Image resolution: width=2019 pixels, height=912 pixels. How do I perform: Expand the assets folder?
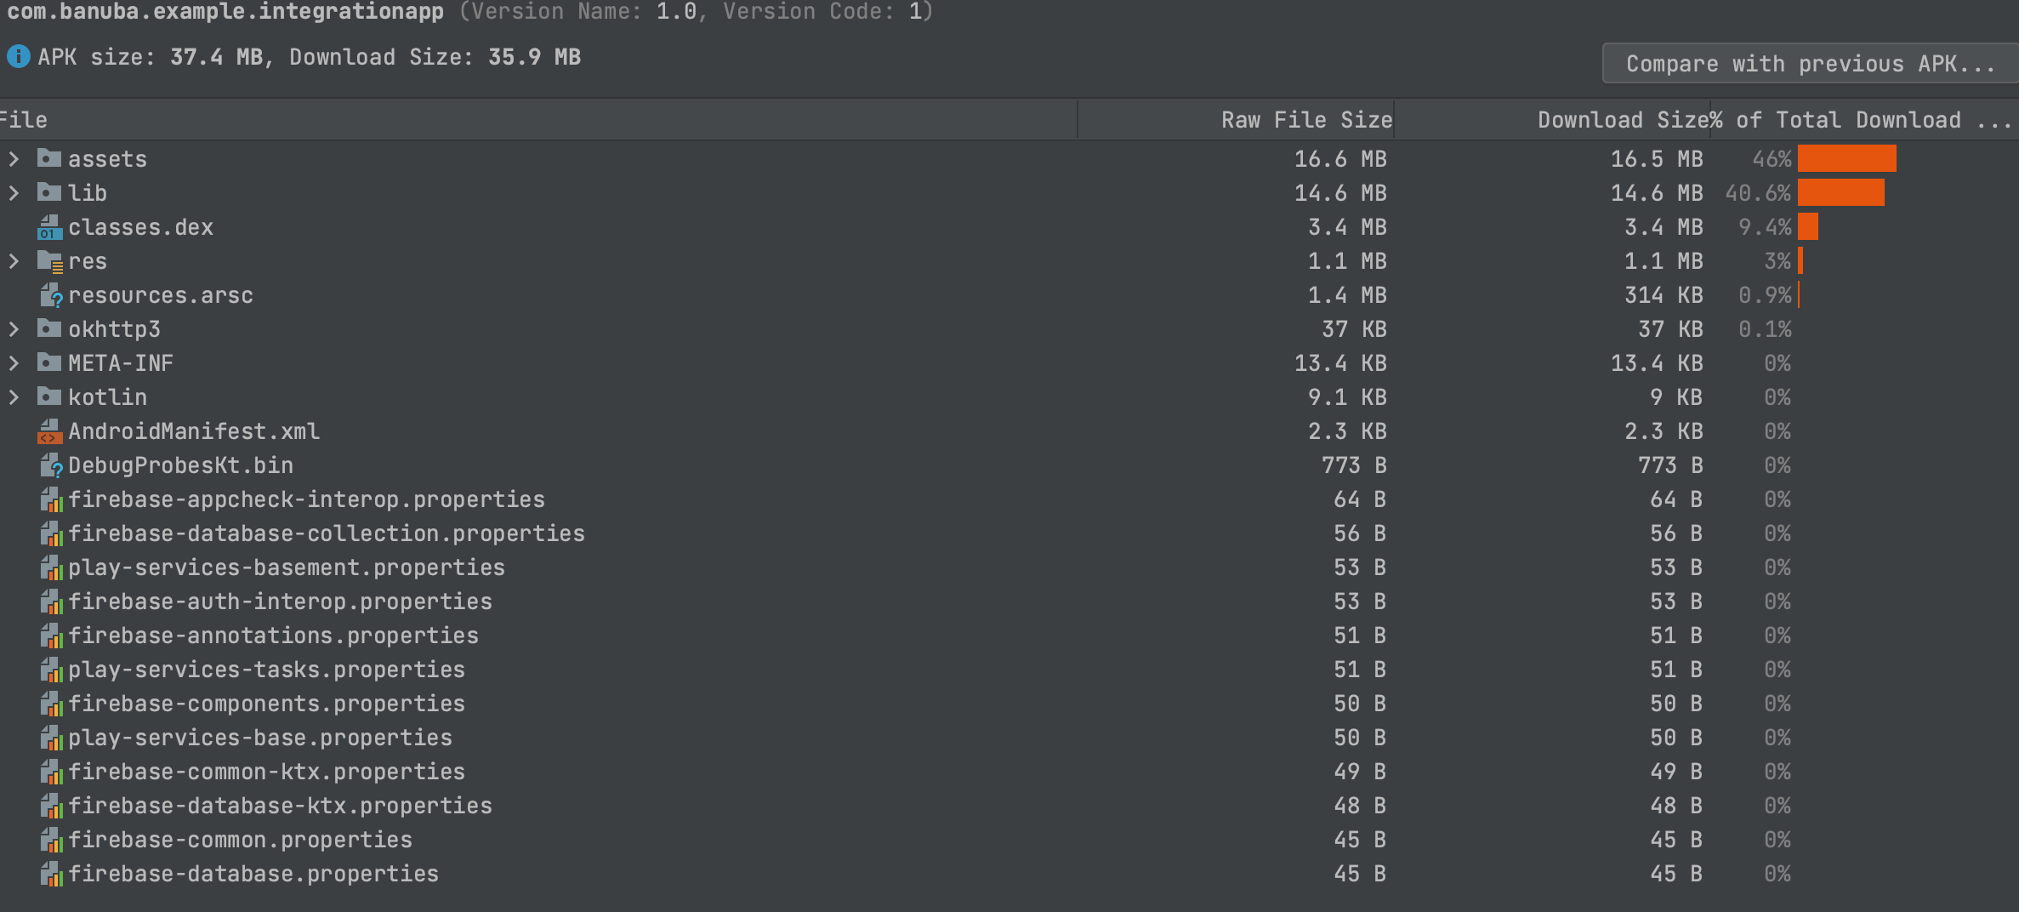pos(14,158)
